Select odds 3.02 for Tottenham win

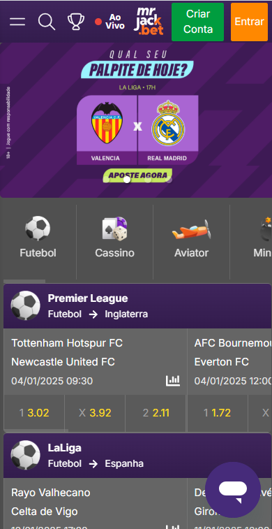point(34,413)
